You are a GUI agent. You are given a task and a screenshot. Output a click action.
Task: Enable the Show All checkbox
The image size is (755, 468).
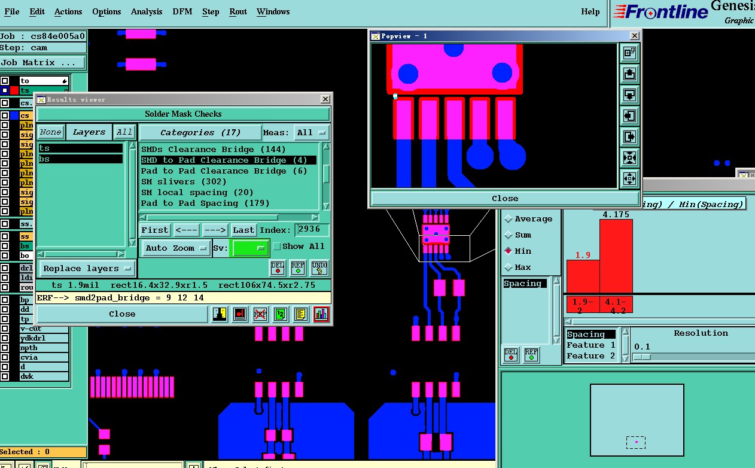[277, 247]
